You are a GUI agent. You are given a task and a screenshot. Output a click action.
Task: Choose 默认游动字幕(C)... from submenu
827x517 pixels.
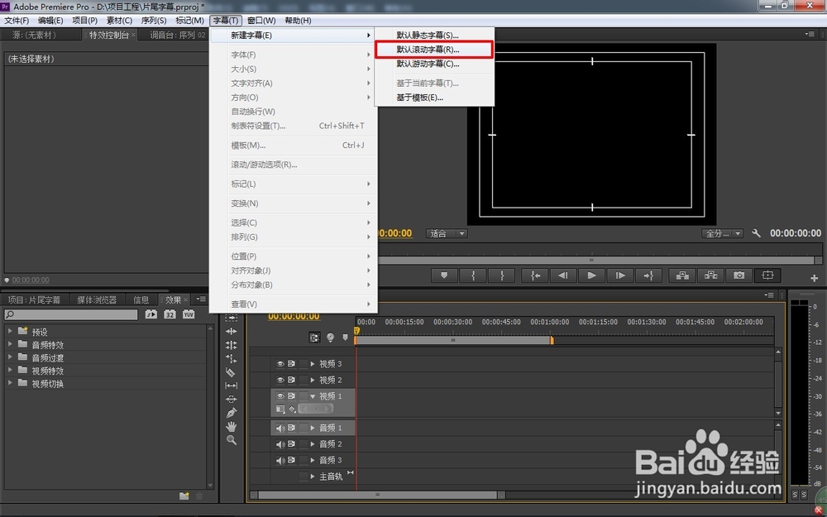click(434, 64)
